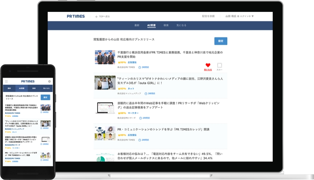The image size is (314, 180).
Task: Select the AI受信 tab on the phone
Action: point(22,88)
